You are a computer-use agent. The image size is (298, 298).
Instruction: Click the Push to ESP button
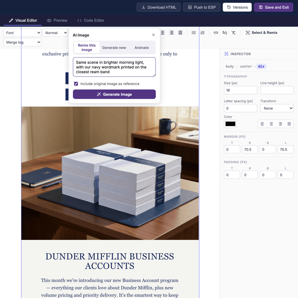pos(202,7)
